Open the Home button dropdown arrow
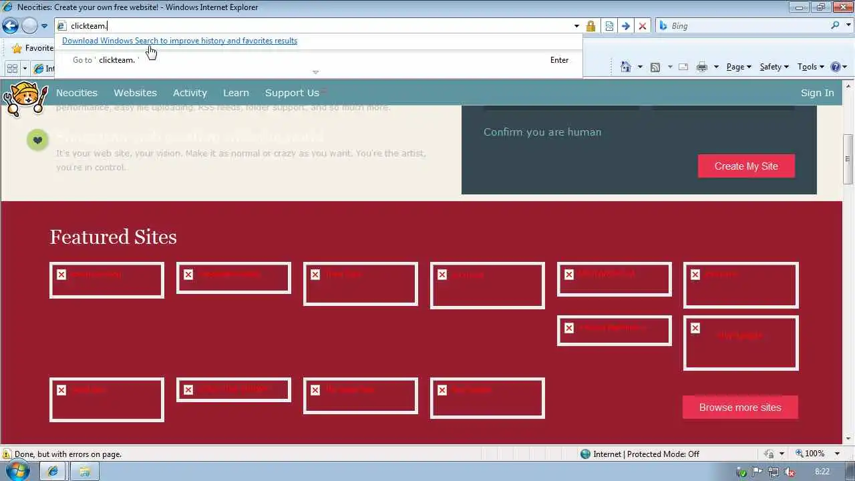The height and width of the screenshot is (481, 855). 640,67
